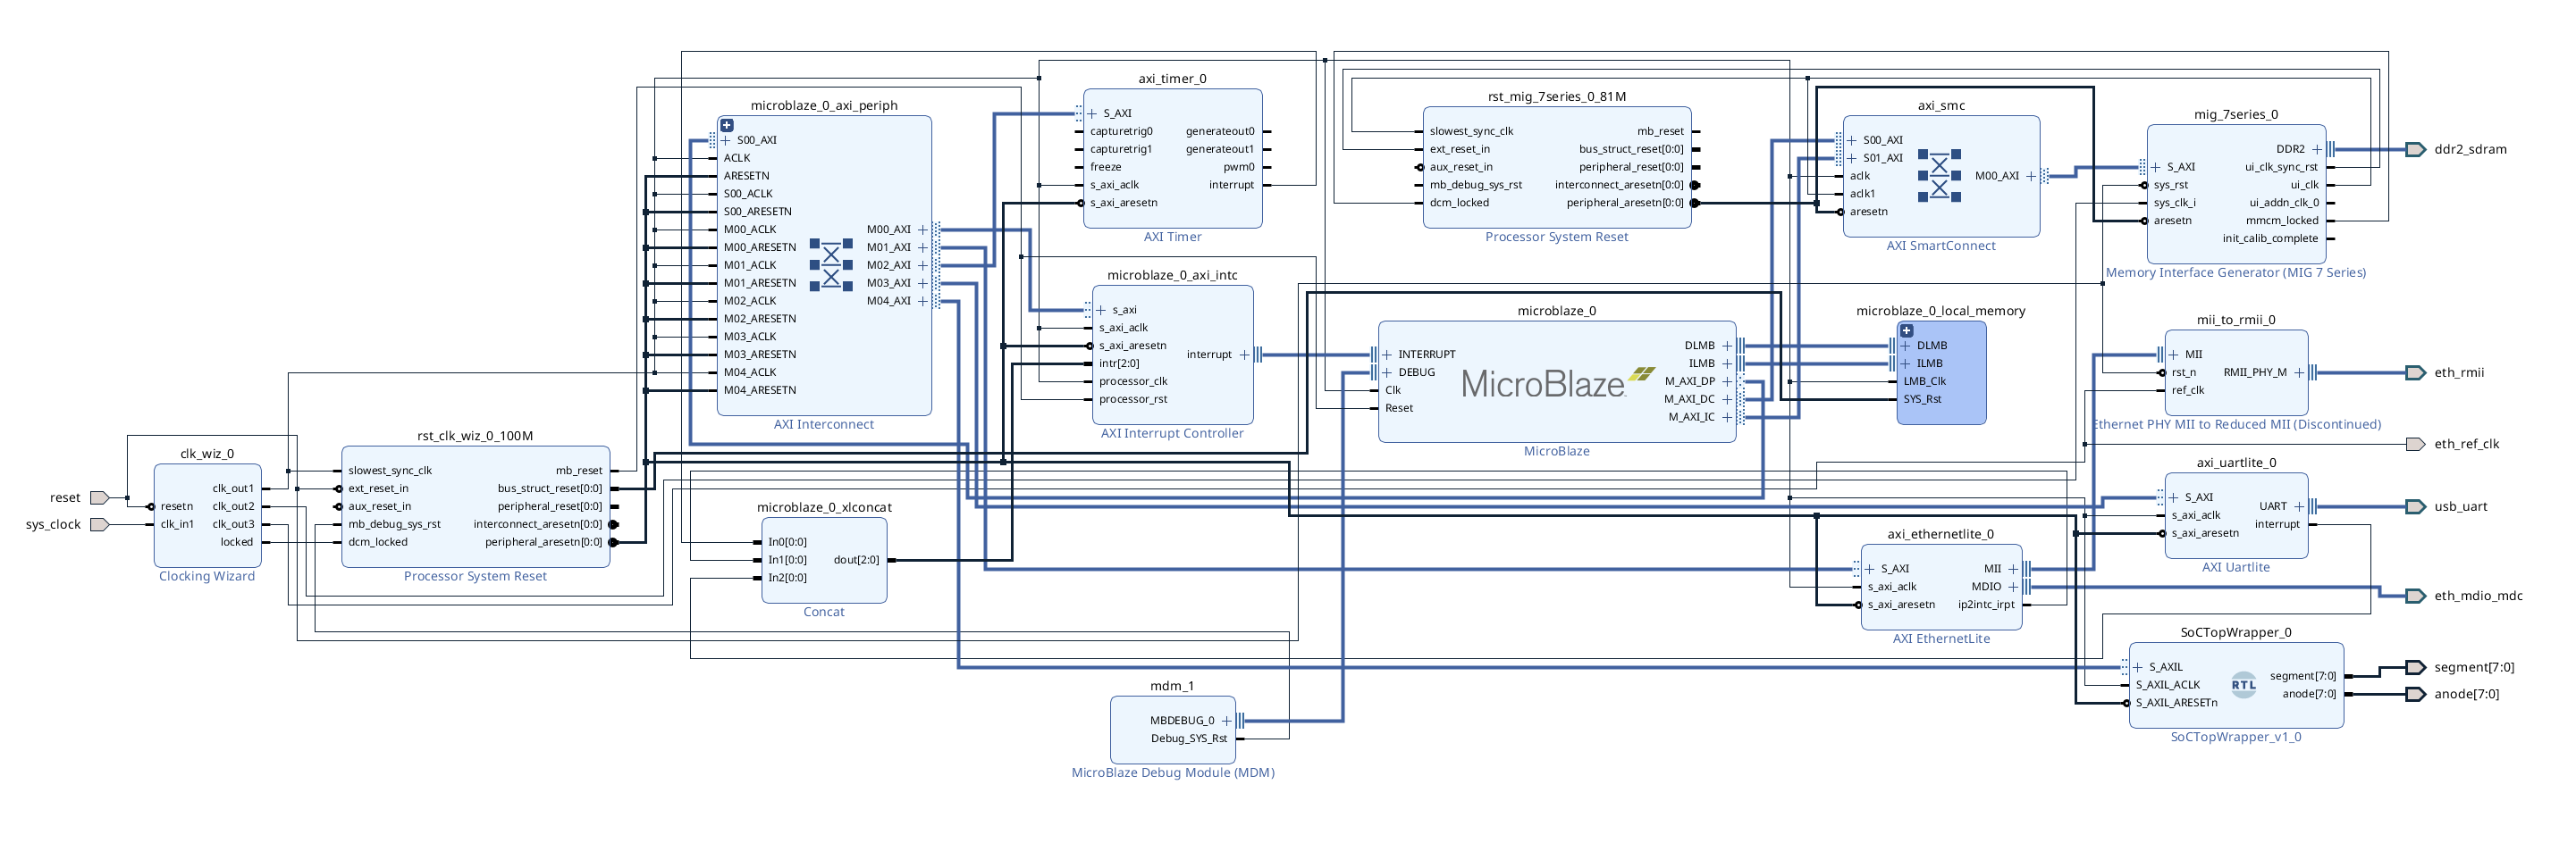
Task: Expand the MBDEBUG_0 pin on mdm_1
Action: [x=1227, y=722]
